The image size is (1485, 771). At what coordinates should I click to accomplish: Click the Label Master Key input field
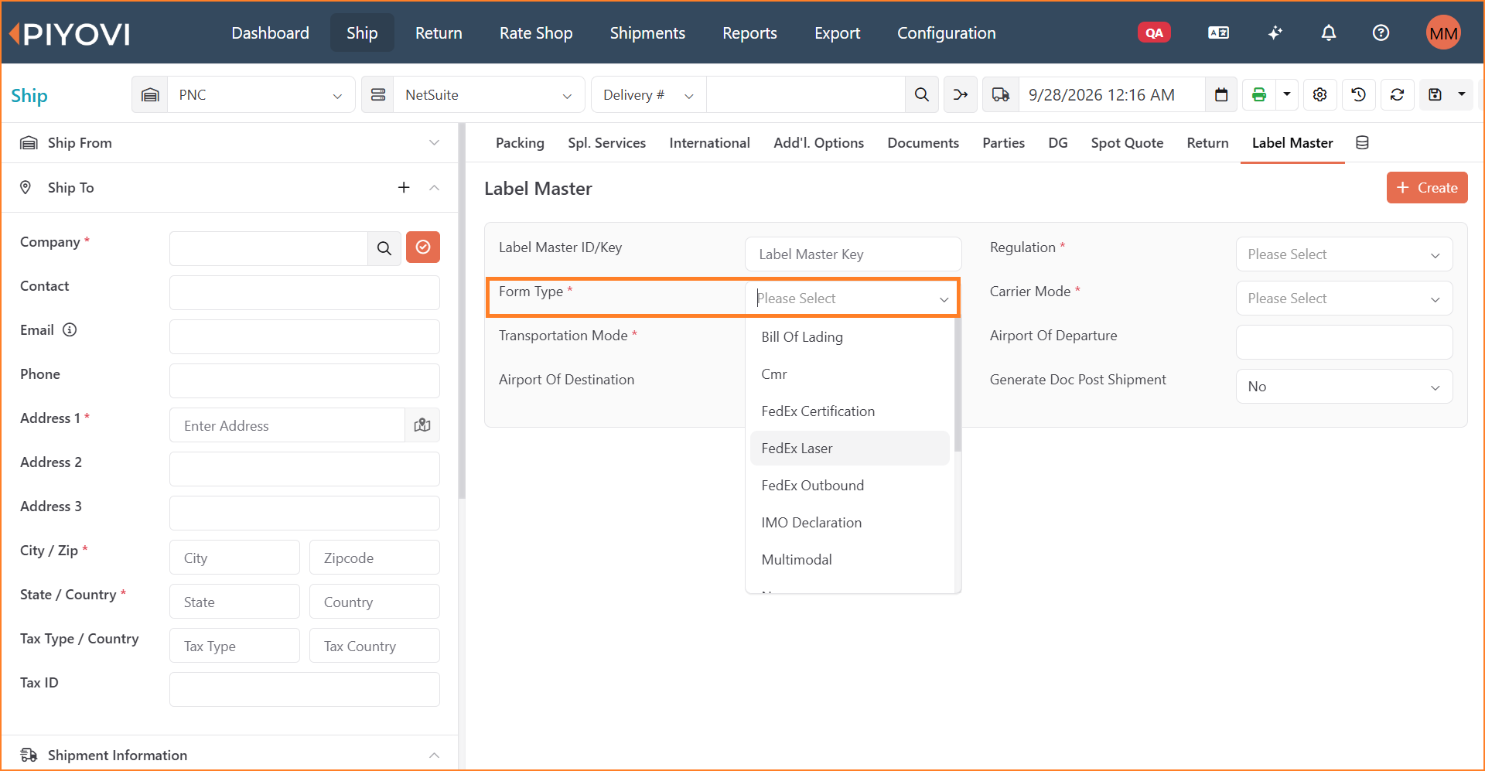coord(853,254)
